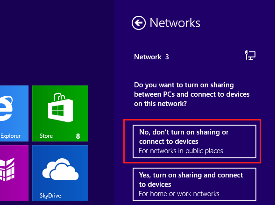This screenshot has width=276, height=205.
Task: Click the back arrow beside Networks
Action: coord(139,23)
